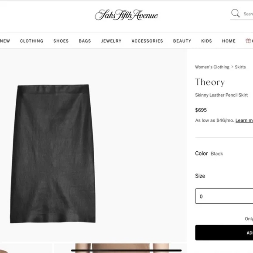The height and width of the screenshot is (253, 253).
Task: Click the Learn more financing link
Action: click(244, 120)
